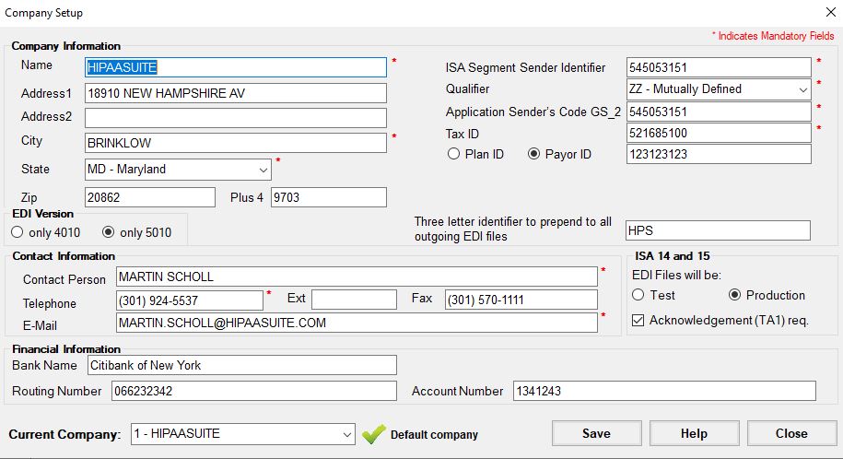843x459 pixels.
Task: Expand the Qualifier dropdown ZZ - Mutually Defined
Action: point(719,89)
